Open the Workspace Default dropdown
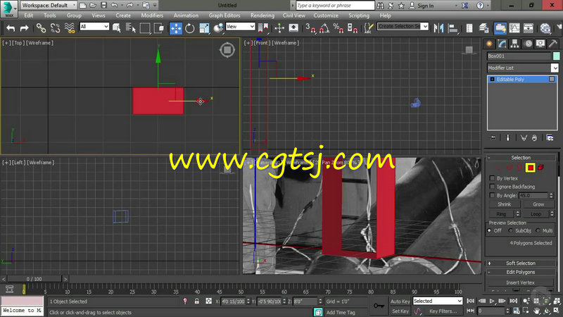 [49, 5]
